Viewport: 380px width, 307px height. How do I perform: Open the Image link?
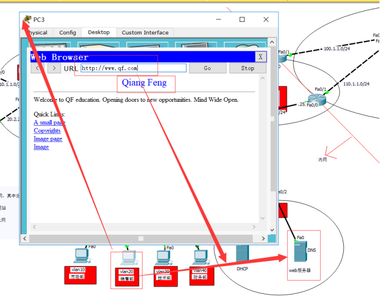[41, 147]
